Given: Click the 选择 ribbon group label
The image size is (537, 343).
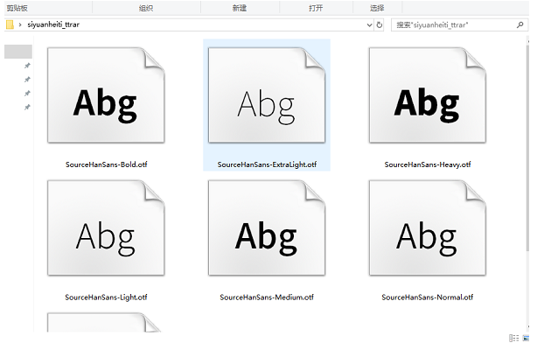Looking at the screenshot, I should click(x=377, y=8).
